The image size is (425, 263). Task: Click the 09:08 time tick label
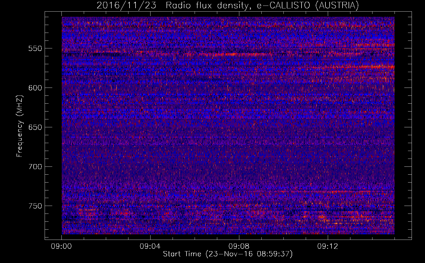[239, 246]
